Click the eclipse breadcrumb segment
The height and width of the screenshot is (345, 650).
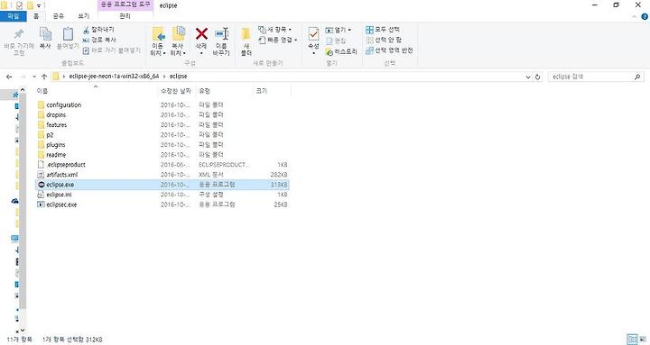click(178, 76)
